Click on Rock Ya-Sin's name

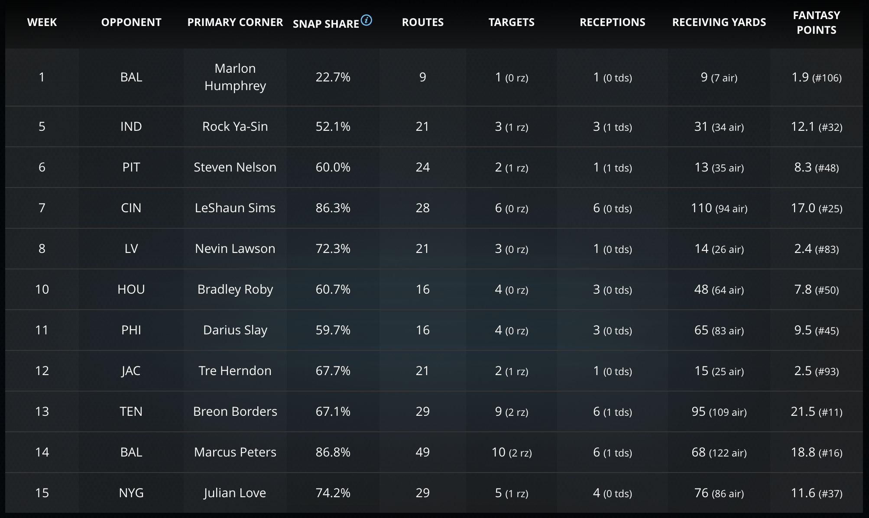pyautogui.click(x=235, y=126)
